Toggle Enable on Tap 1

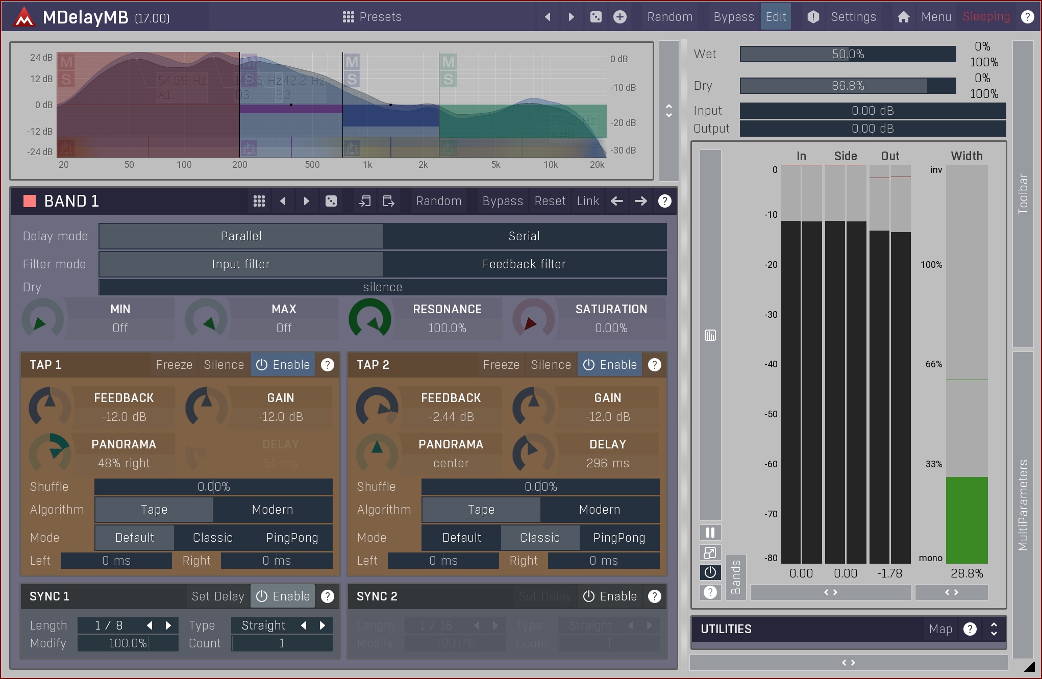[x=283, y=365]
